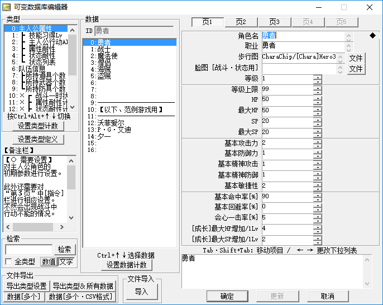
Task: Click the 基本攻击力 spinner arrows
Action: coord(318,144)
